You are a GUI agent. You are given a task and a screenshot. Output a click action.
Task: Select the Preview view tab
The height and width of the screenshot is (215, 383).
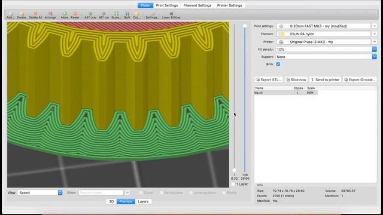(126, 202)
